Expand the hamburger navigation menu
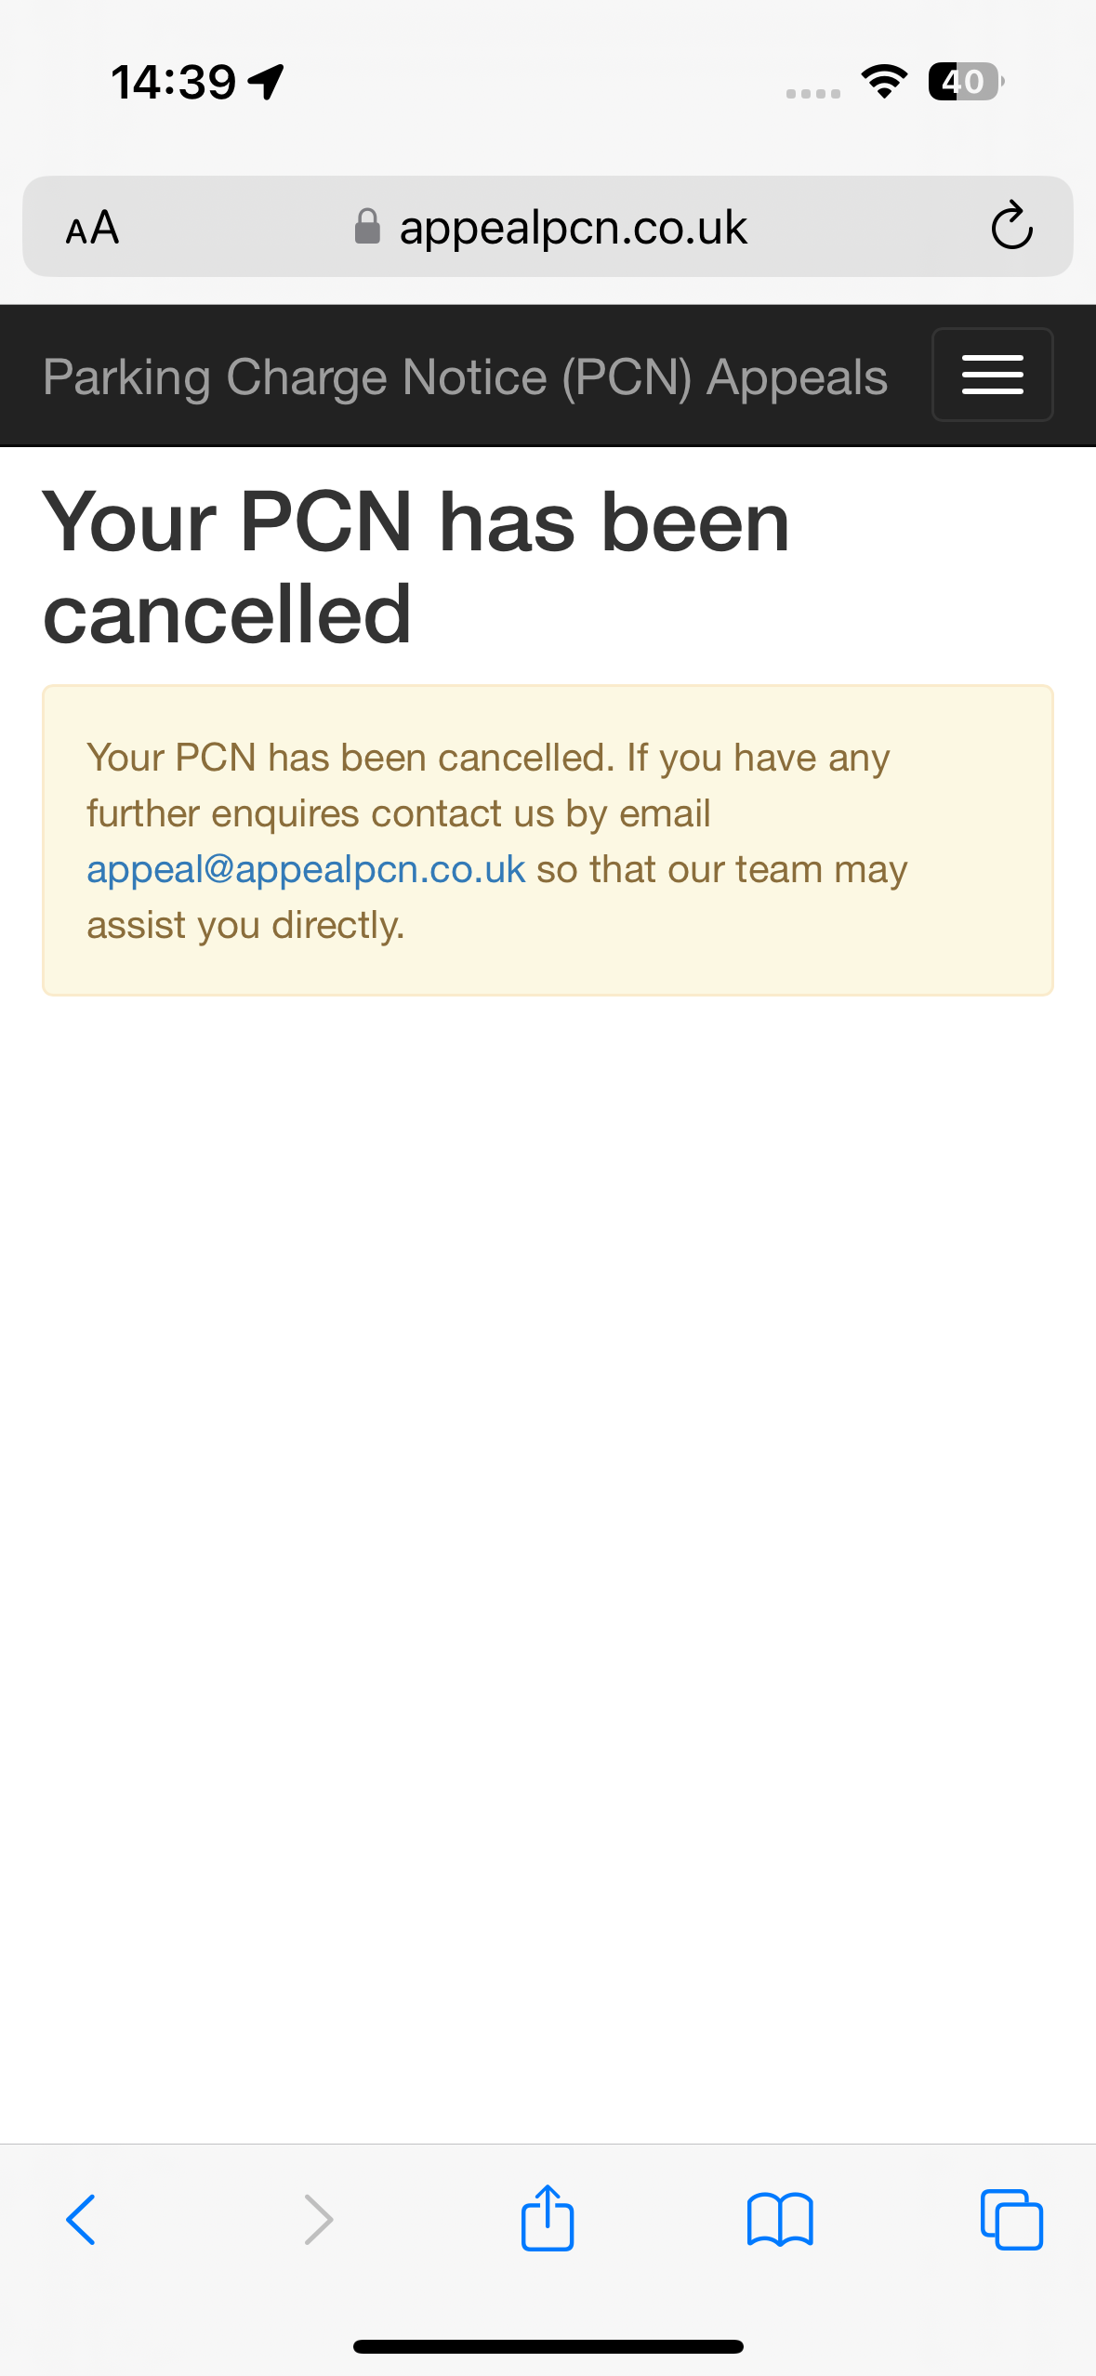 [992, 375]
